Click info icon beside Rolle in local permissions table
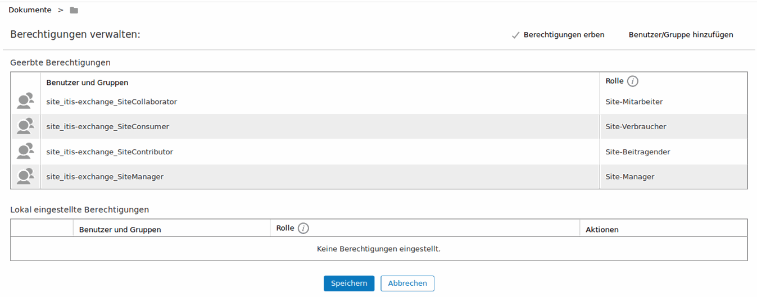The image size is (757, 297). point(303,229)
